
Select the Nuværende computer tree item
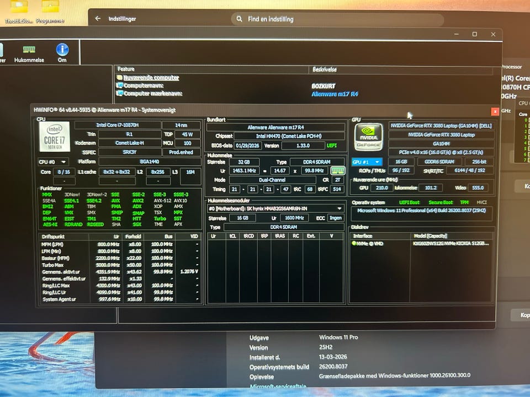[150, 78]
